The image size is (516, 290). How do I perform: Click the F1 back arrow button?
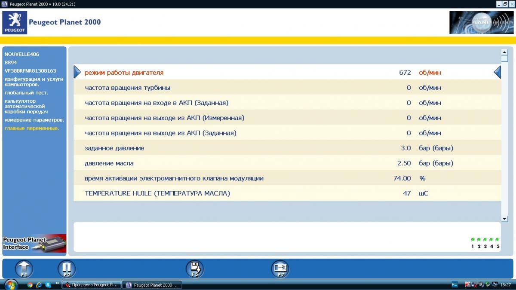[x=24, y=269]
